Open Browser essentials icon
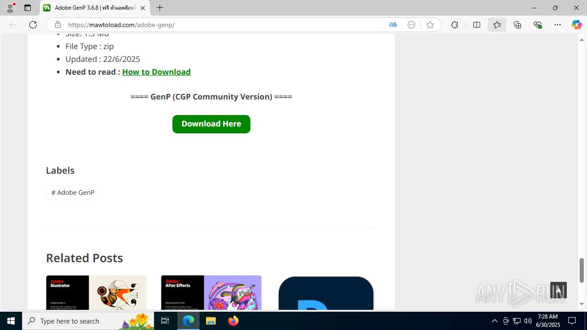The height and width of the screenshot is (330, 587). tap(537, 25)
